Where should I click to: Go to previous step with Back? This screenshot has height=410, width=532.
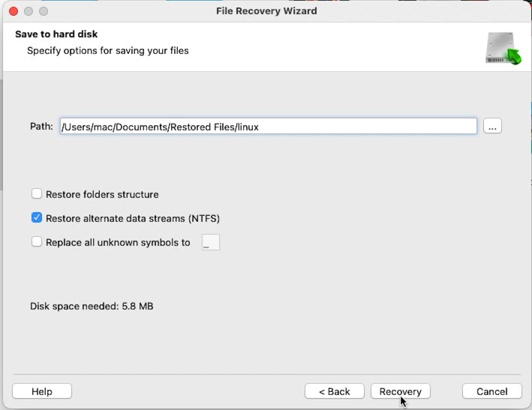(x=335, y=391)
